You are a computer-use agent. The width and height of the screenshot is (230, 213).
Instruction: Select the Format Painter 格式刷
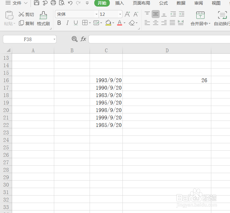(43, 19)
